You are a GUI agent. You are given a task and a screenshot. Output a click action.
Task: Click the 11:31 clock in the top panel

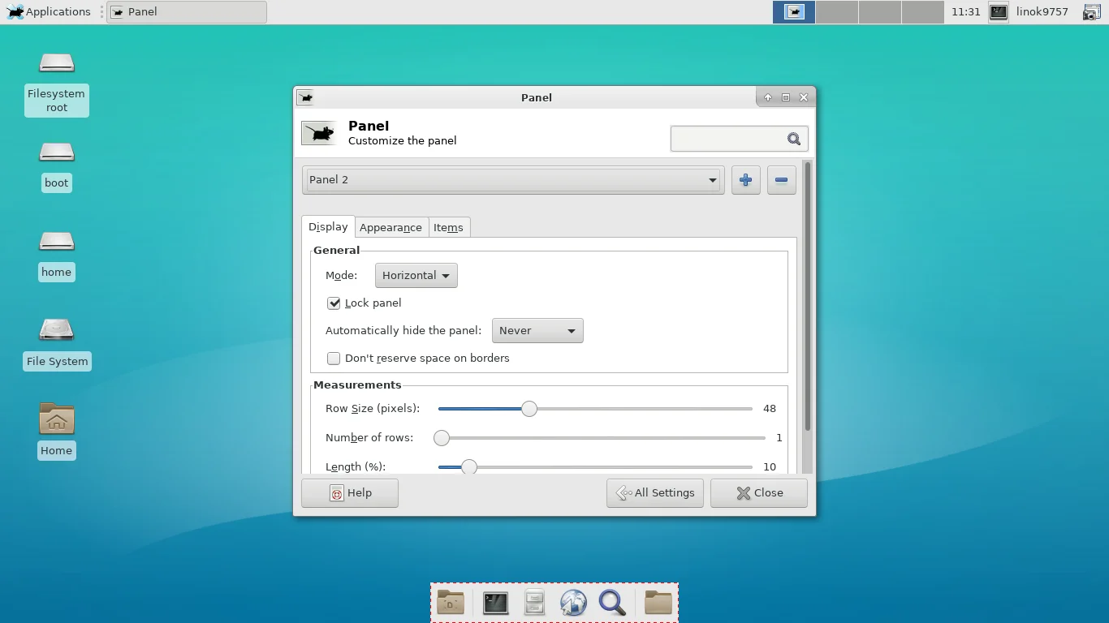point(965,11)
